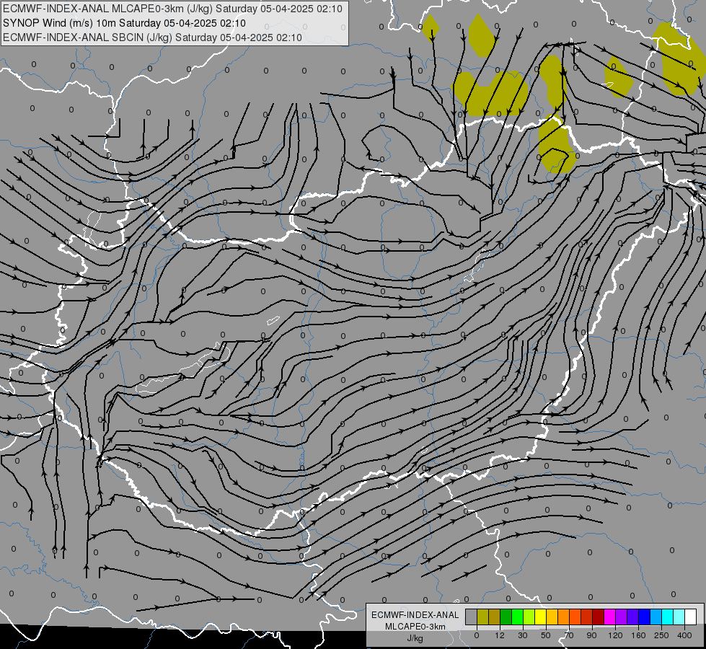
Task: Click the '120' legend scale label
Action: 615,635
